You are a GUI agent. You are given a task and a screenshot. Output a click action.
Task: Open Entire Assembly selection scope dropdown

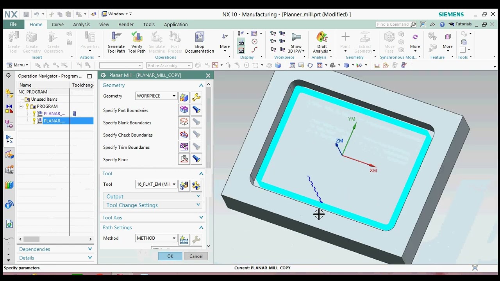pos(169,66)
